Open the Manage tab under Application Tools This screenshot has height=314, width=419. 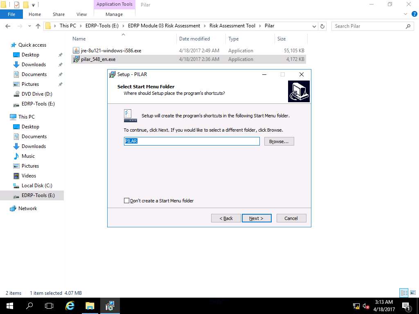[114, 14]
